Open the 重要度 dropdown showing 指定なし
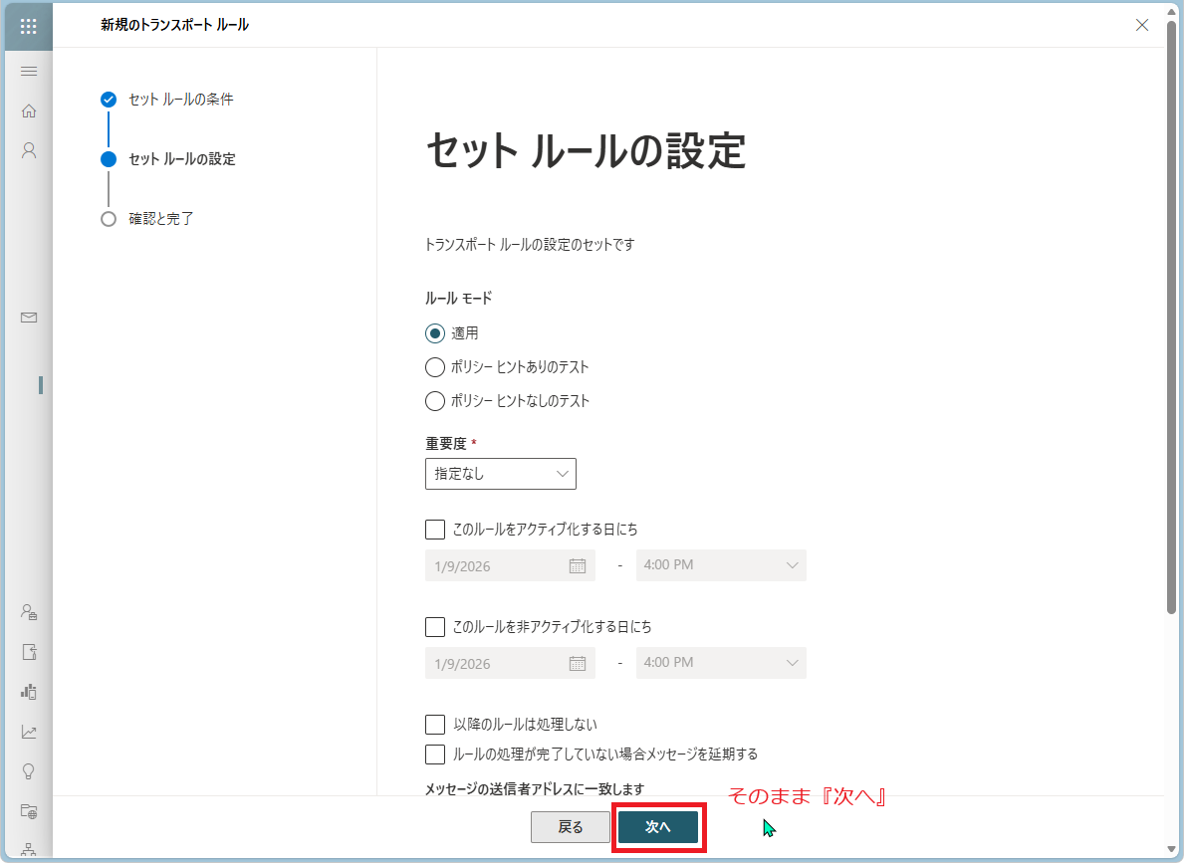 point(500,474)
